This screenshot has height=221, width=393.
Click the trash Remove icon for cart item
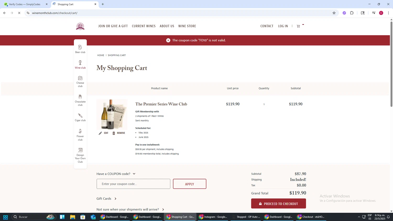114,133
